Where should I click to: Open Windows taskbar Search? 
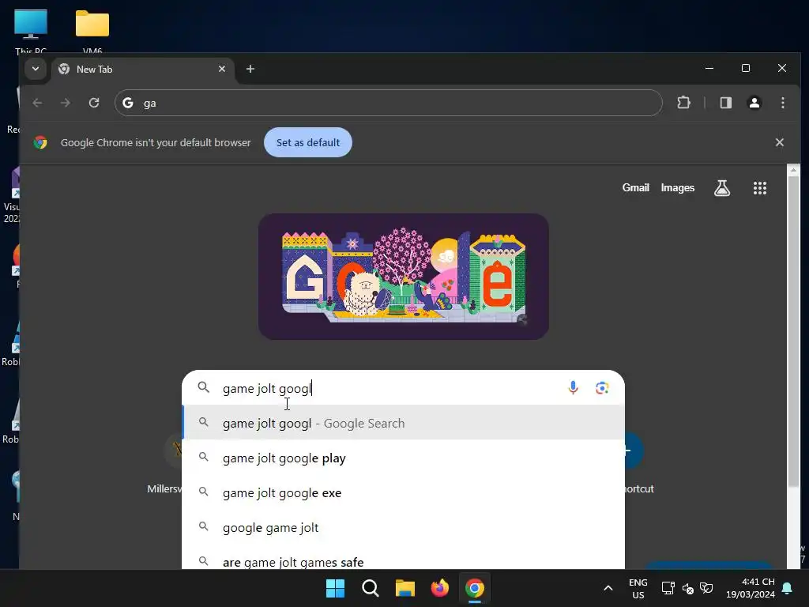(x=370, y=588)
